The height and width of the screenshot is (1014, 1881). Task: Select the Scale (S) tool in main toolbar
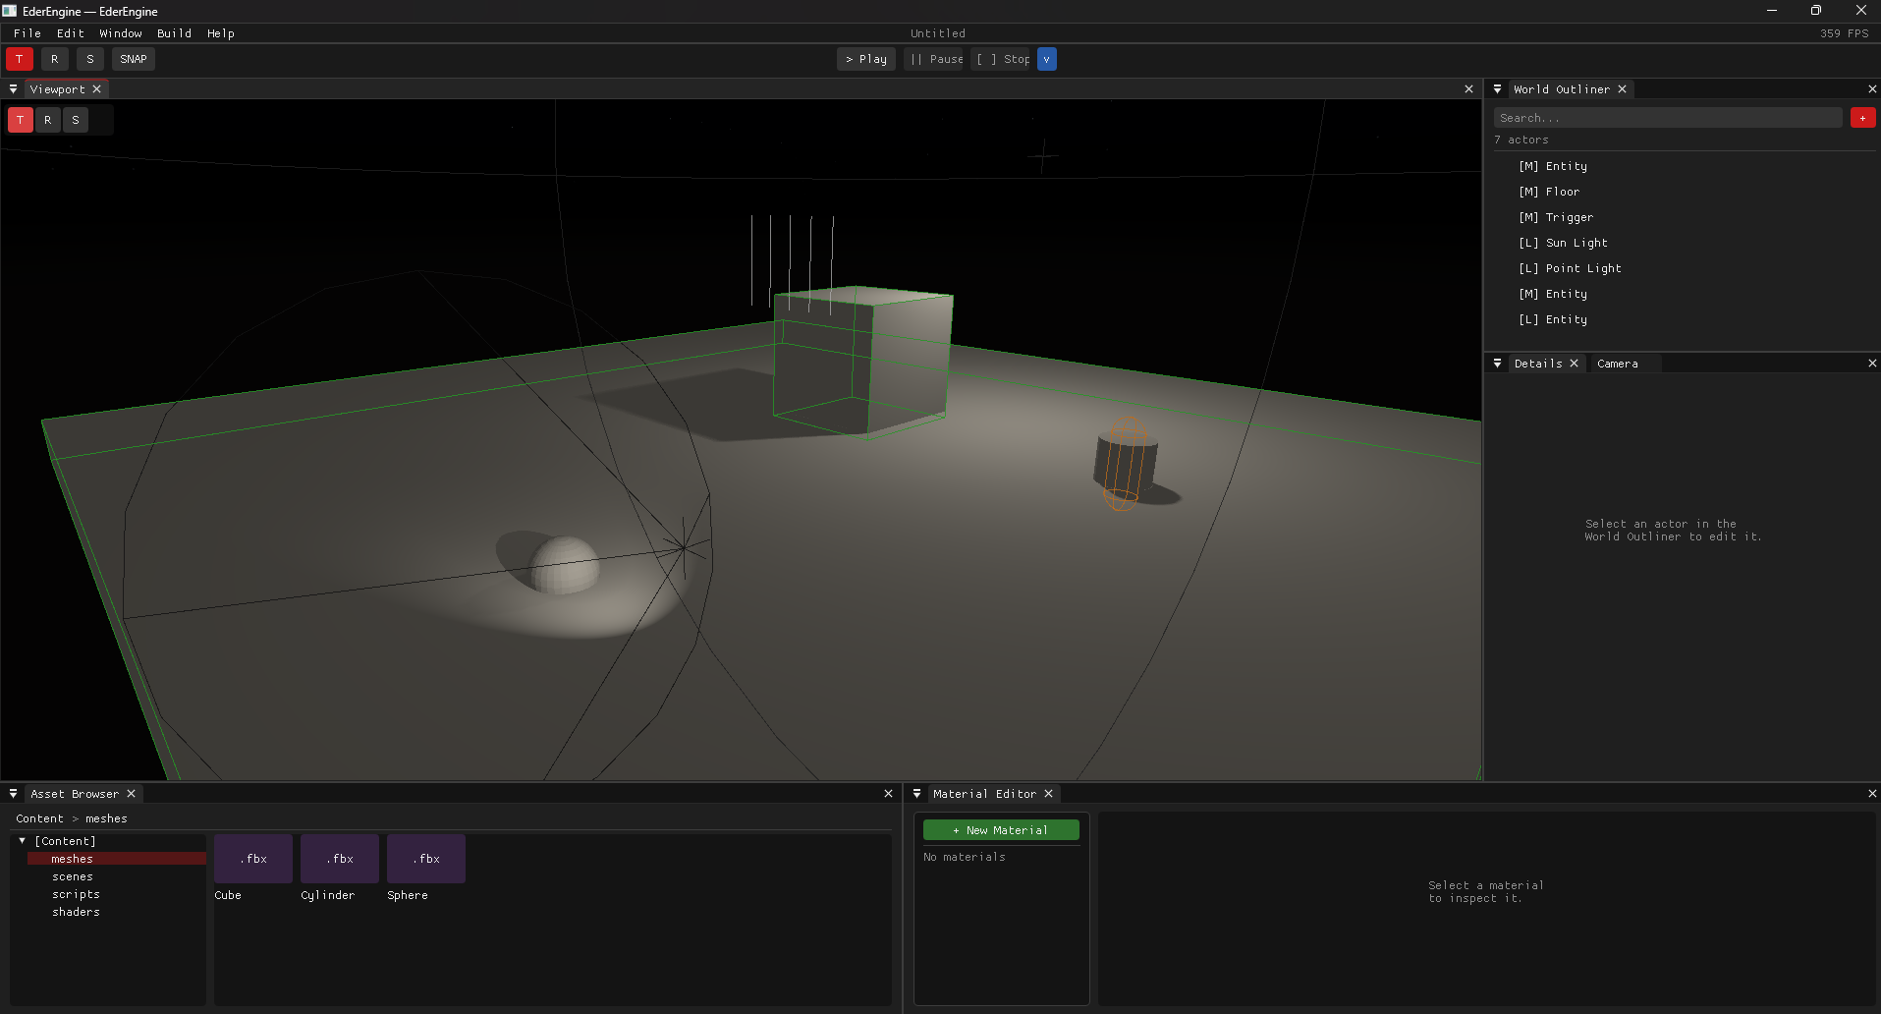coord(90,59)
